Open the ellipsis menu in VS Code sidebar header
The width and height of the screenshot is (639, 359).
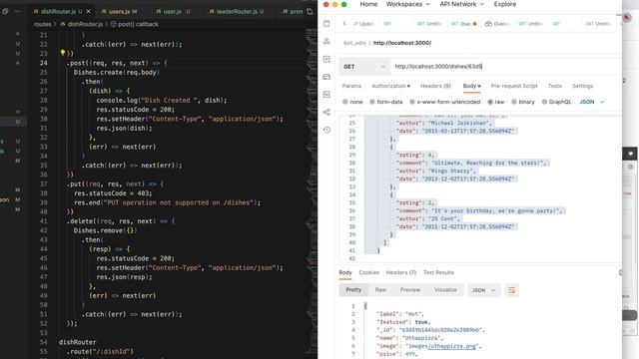17,11
